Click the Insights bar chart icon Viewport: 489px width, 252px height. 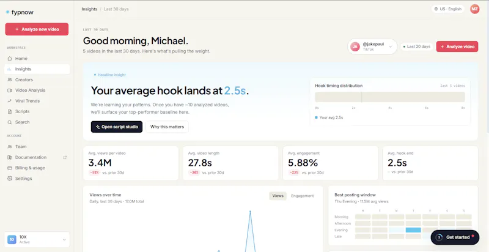[x=10, y=69]
